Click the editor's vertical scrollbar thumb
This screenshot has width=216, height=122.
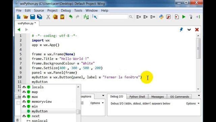198,48
